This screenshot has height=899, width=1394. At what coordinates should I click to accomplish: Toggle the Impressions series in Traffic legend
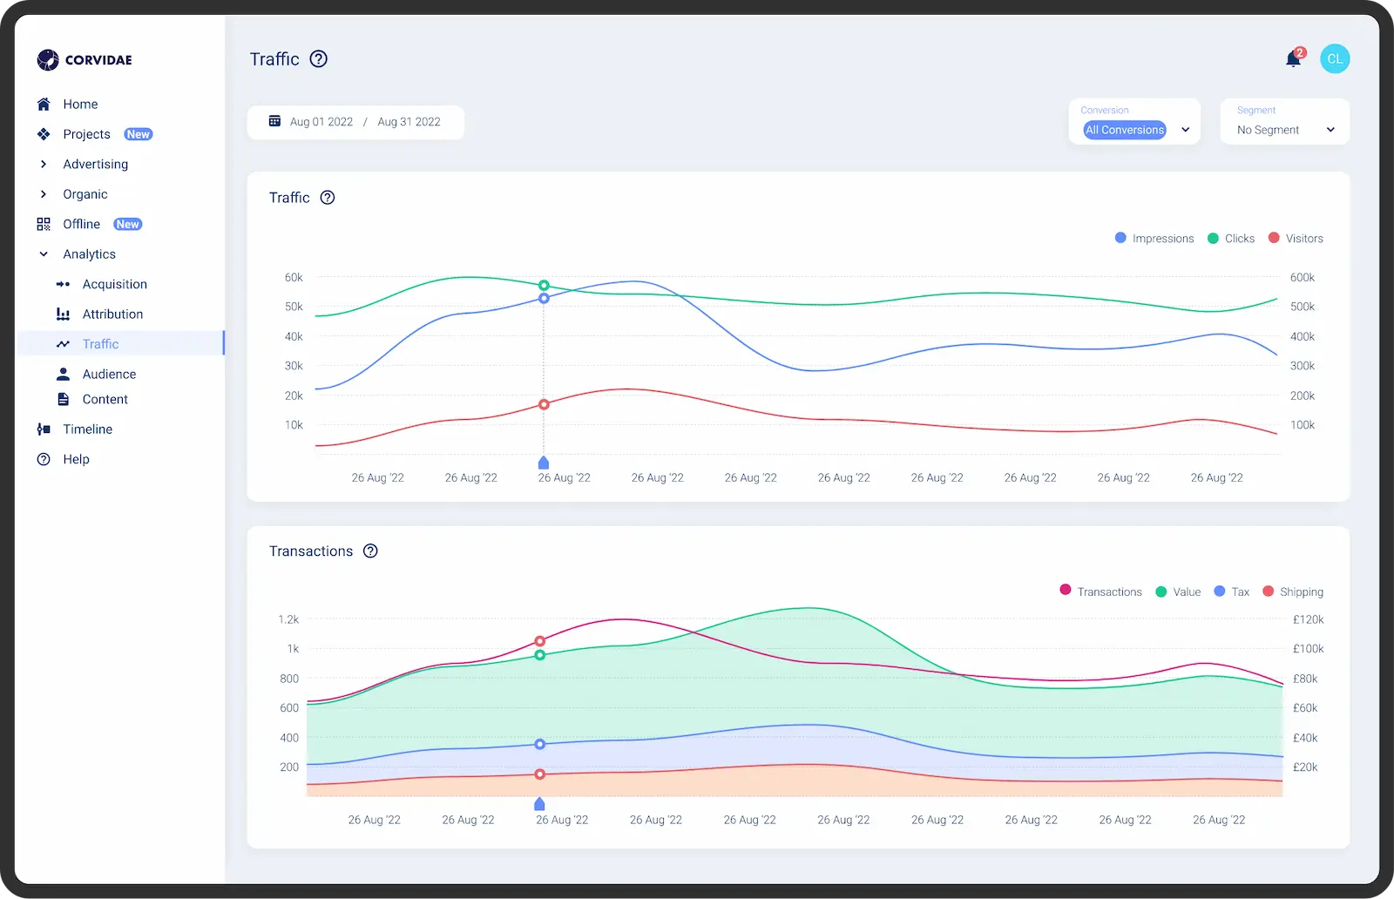coord(1154,238)
